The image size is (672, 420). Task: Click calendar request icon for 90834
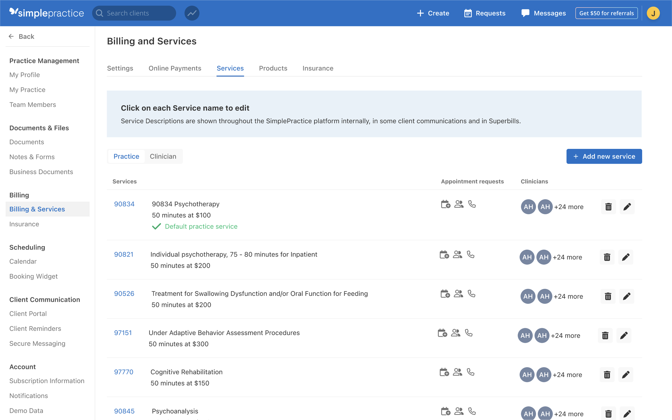[x=446, y=204]
